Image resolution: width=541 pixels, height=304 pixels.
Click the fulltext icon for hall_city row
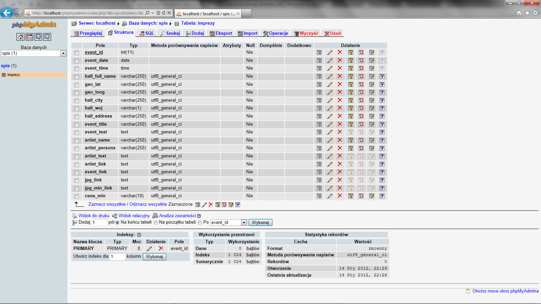pos(382,100)
